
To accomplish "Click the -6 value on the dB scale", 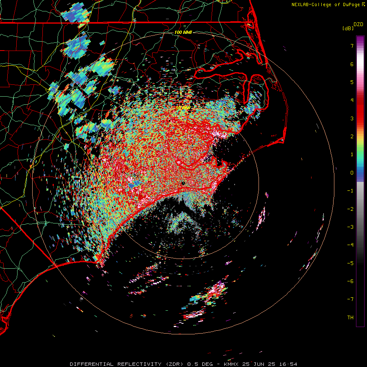I will (350, 281).
